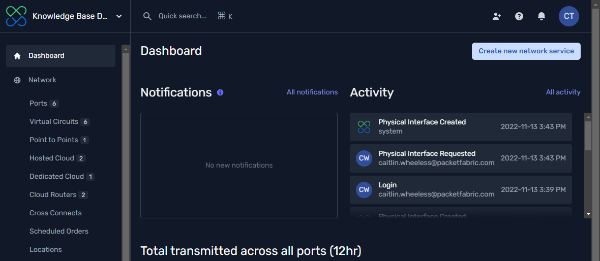
Task: Open Virtual Circuits in the sidebar
Action: pyautogui.click(x=54, y=122)
